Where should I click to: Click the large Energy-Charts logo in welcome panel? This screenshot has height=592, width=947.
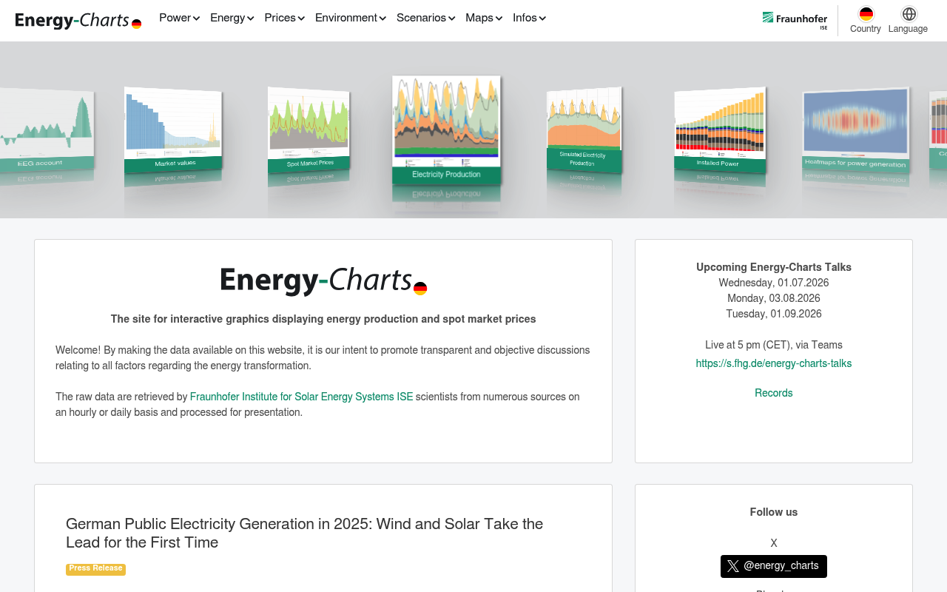coord(323,281)
